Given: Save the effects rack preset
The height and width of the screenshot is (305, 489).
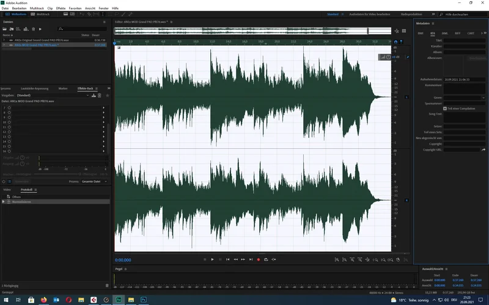Looking at the screenshot, I should coord(92,96).
